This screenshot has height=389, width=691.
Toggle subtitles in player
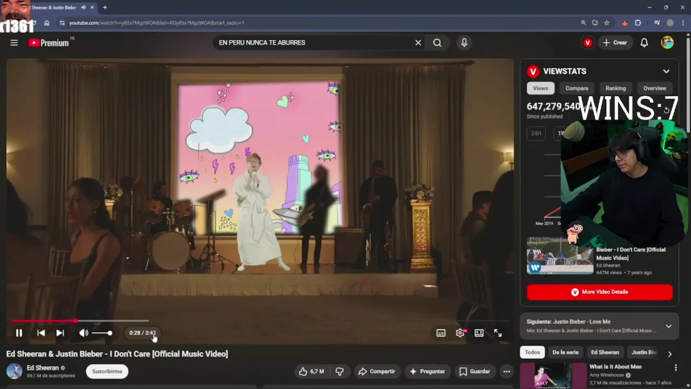coord(441,333)
